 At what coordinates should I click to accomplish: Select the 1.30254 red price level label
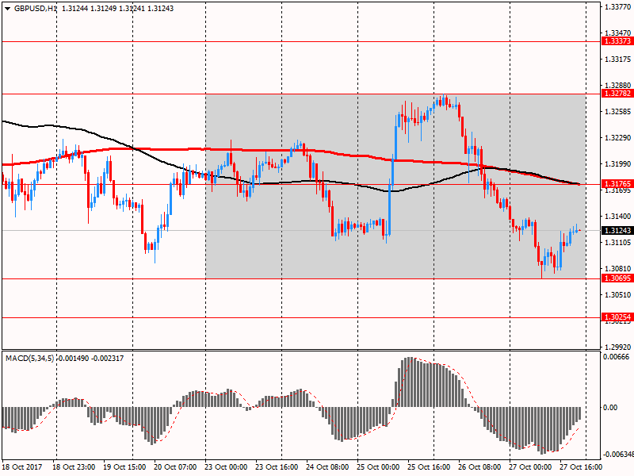pyautogui.click(x=617, y=317)
